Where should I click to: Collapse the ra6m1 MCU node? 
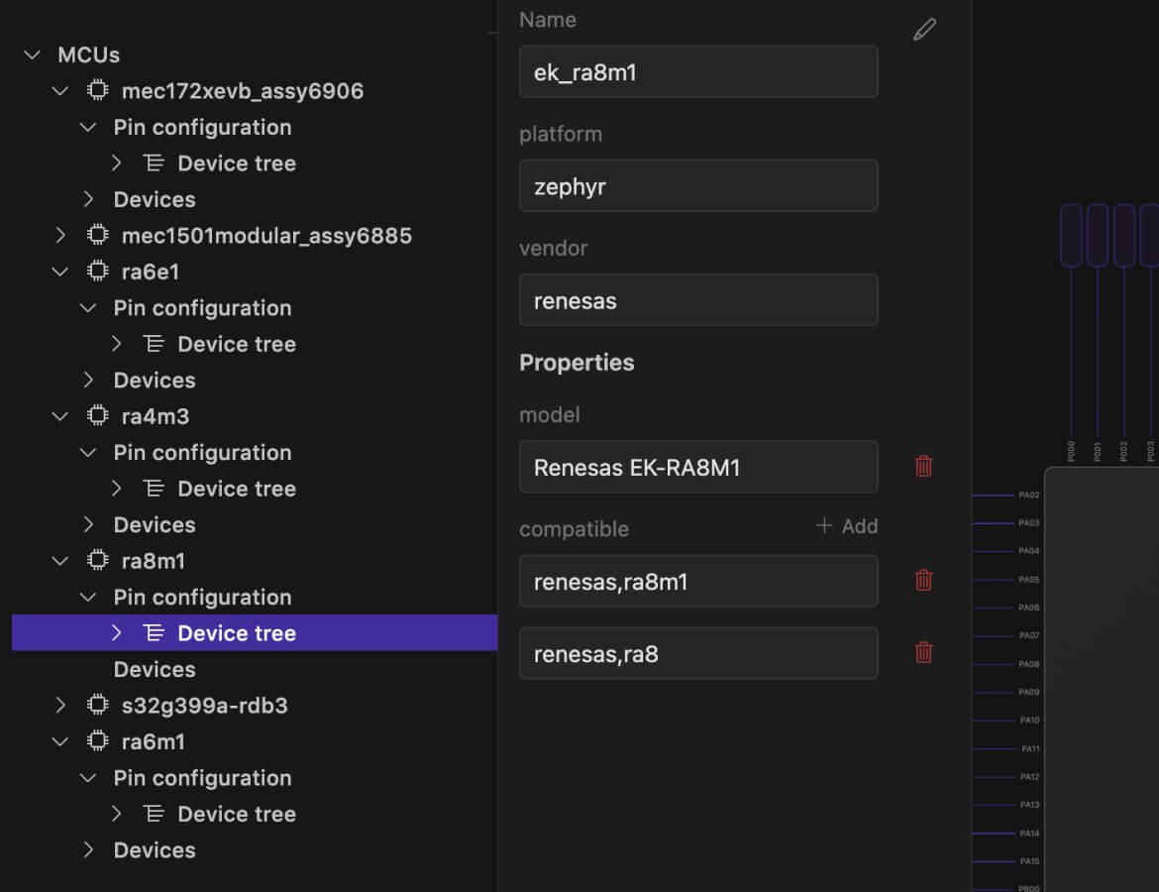(x=60, y=741)
